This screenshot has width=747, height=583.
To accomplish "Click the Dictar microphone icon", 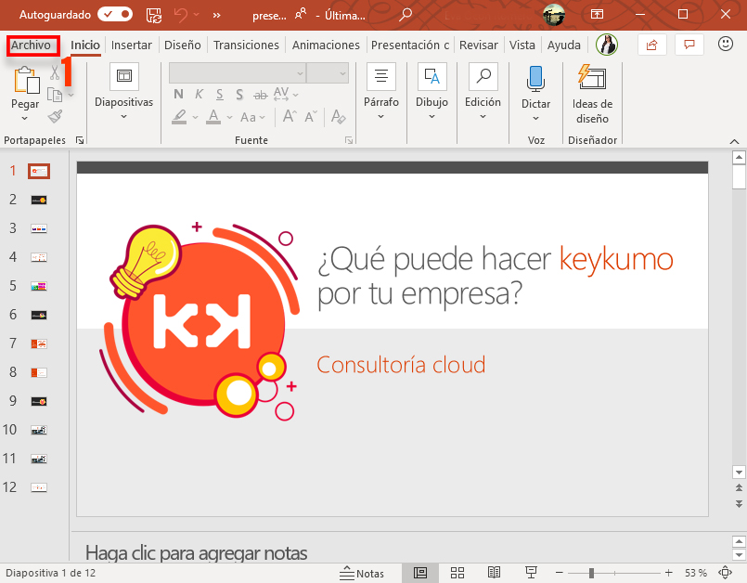I will [535, 79].
